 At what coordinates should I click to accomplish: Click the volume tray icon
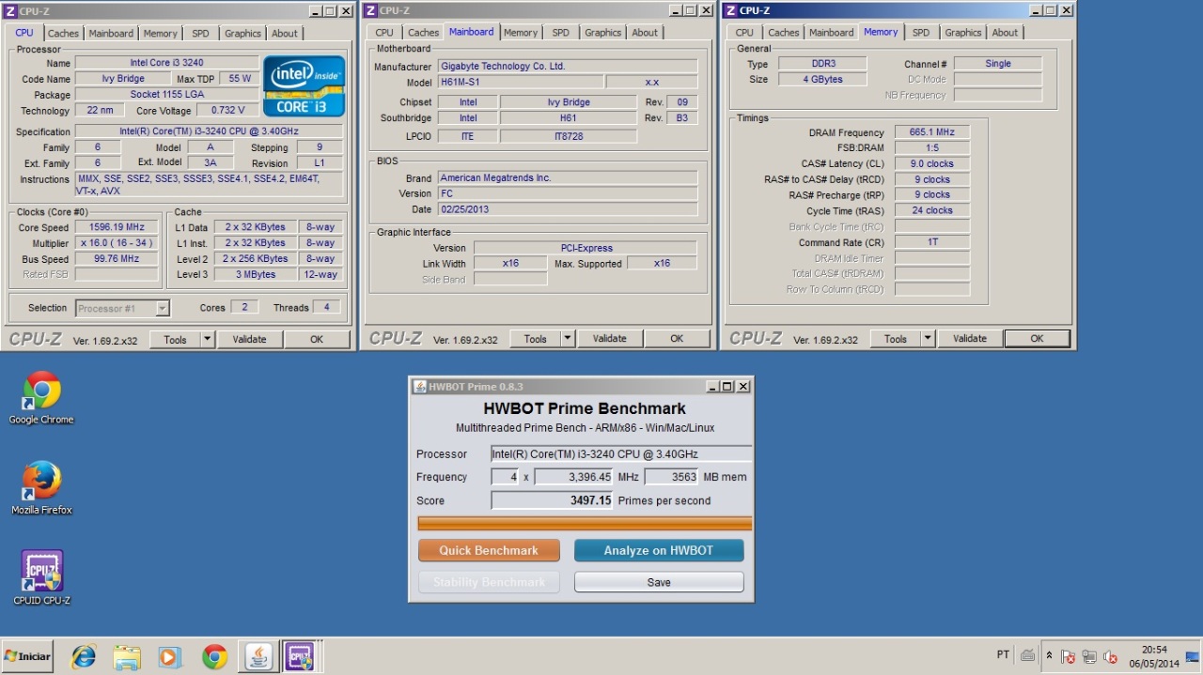(1110, 656)
